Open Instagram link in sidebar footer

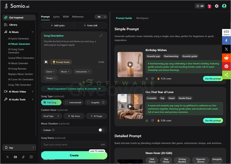31,157
